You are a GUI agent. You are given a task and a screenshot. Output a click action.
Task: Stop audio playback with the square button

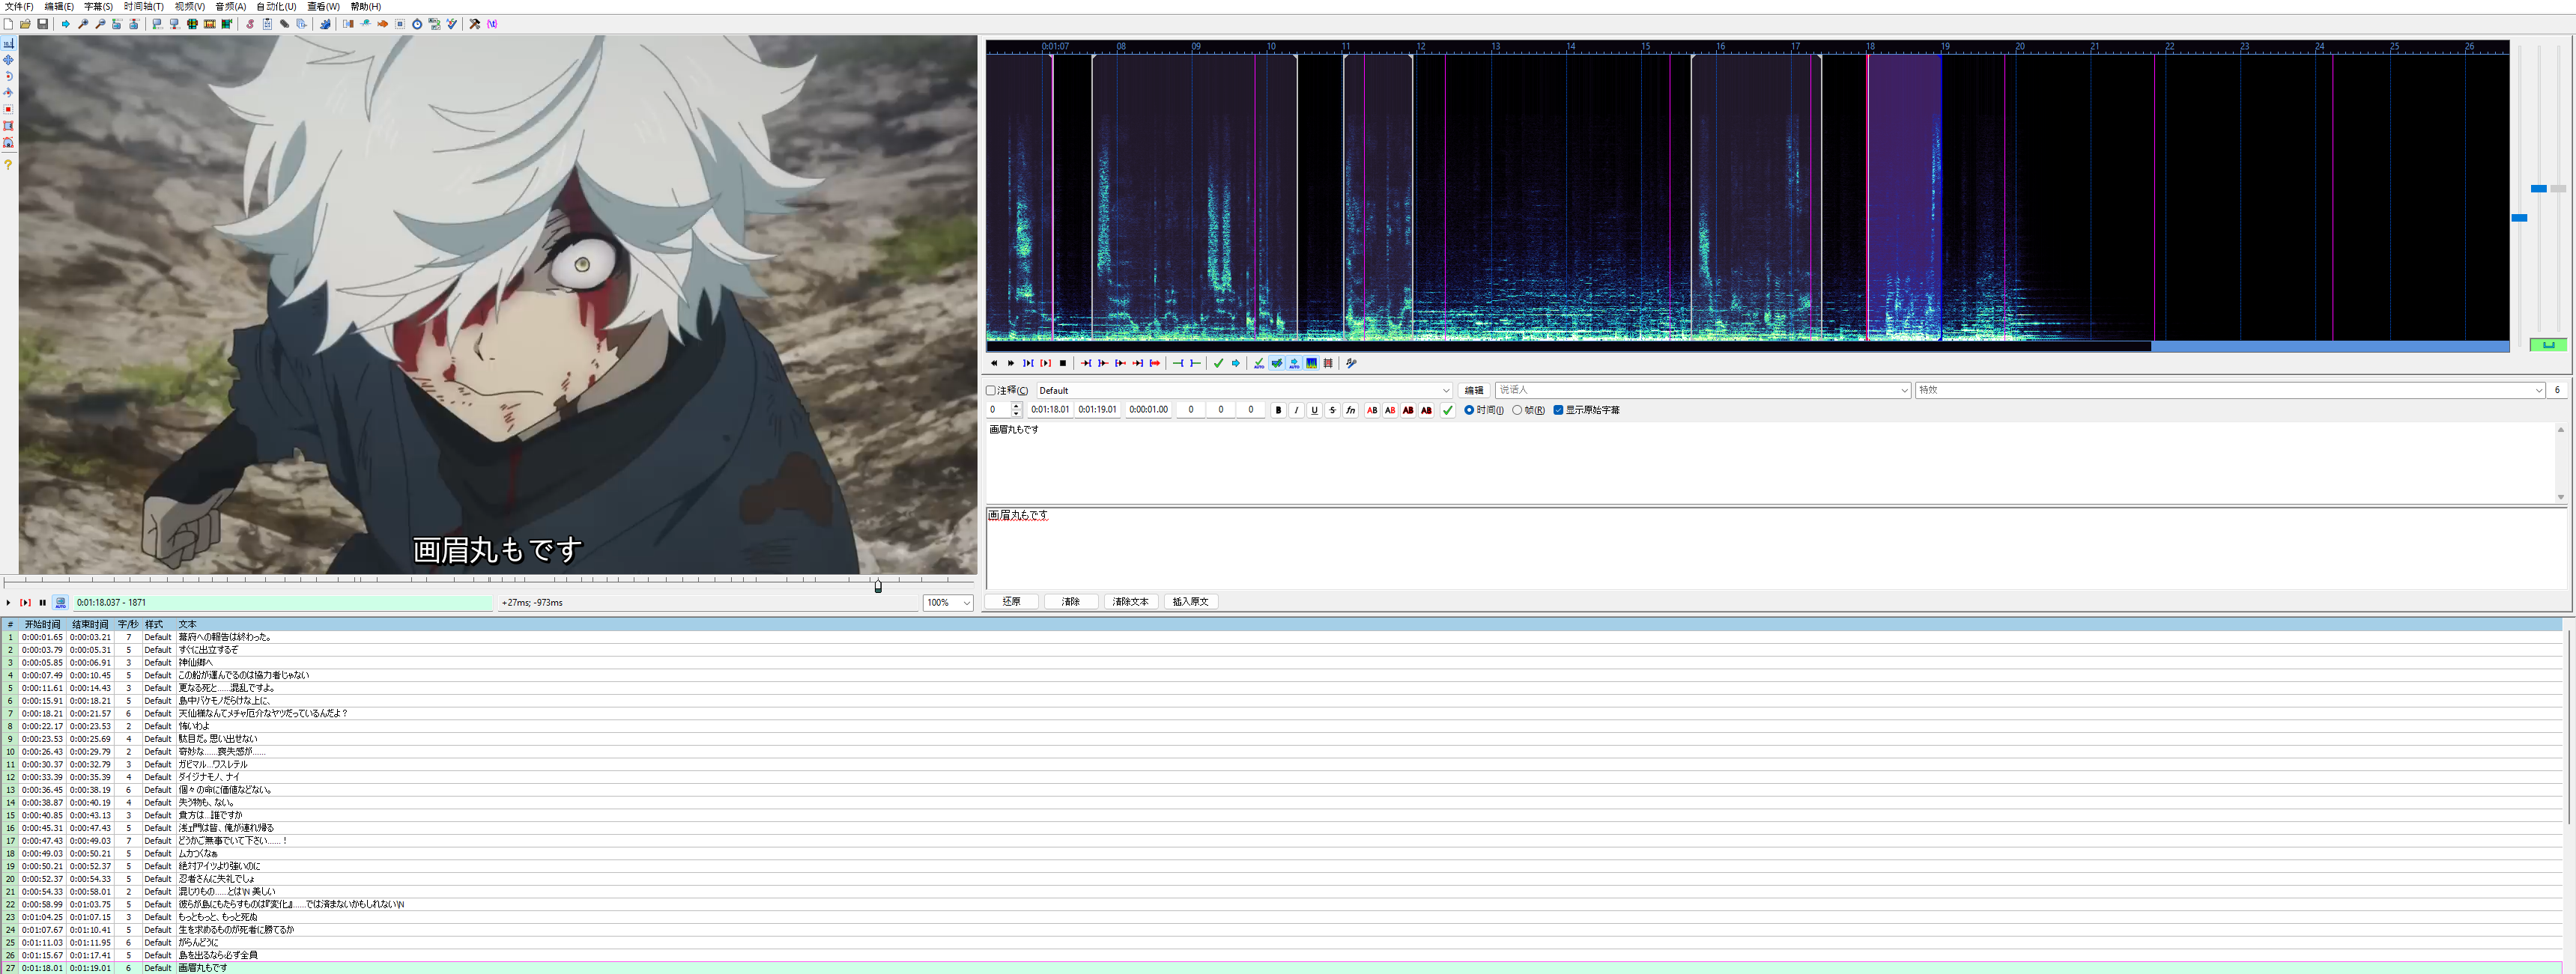[x=1063, y=364]
